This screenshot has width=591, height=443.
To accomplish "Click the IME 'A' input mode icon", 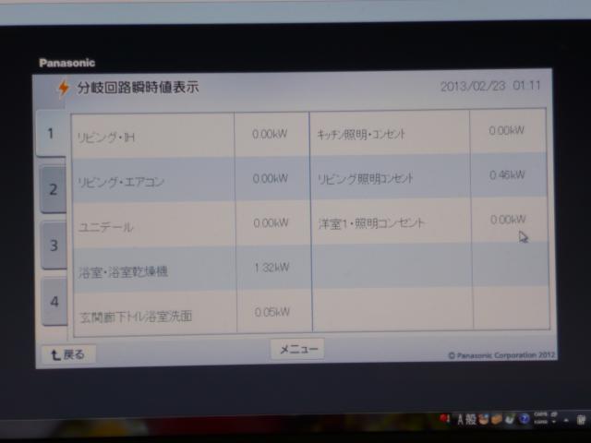I will click(x=461, y=419).
